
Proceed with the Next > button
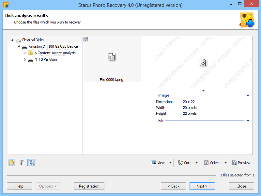(202, 186)
